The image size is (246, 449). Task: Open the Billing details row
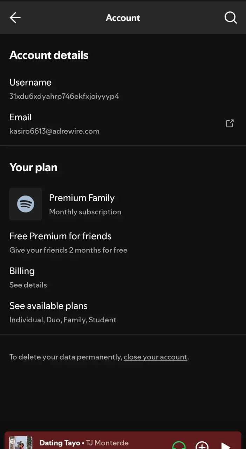[x=123, y=277]
